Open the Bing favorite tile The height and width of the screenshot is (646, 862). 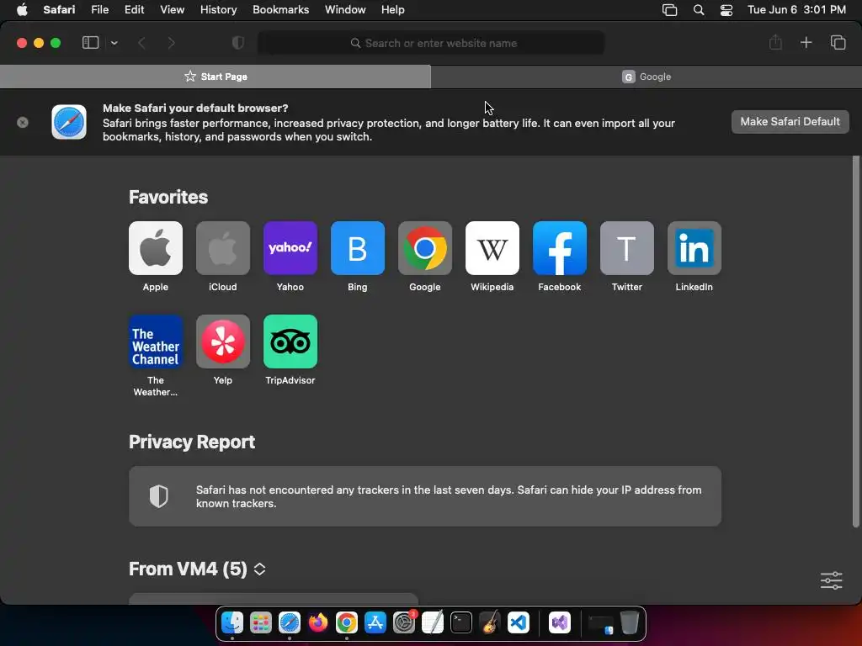click(357, 248)
